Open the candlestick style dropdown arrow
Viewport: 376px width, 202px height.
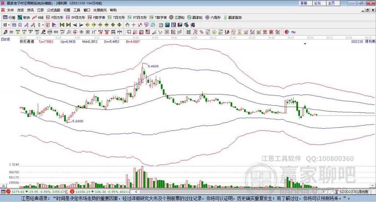click(x=43, y=25)
